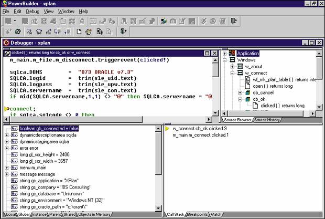Switch to the Breakpoints tab
This screenshot has height=219, width=325.
click(197, 214)
